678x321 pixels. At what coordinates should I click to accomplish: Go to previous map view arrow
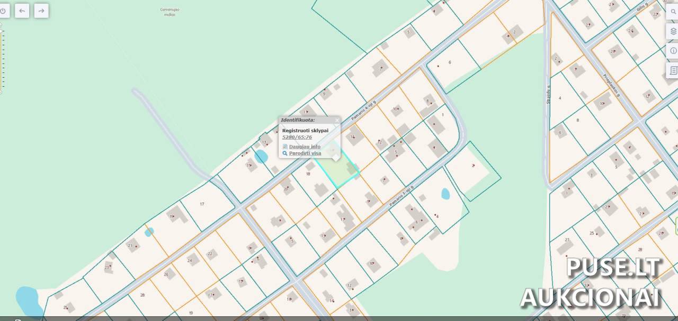[x=22, y=11]
